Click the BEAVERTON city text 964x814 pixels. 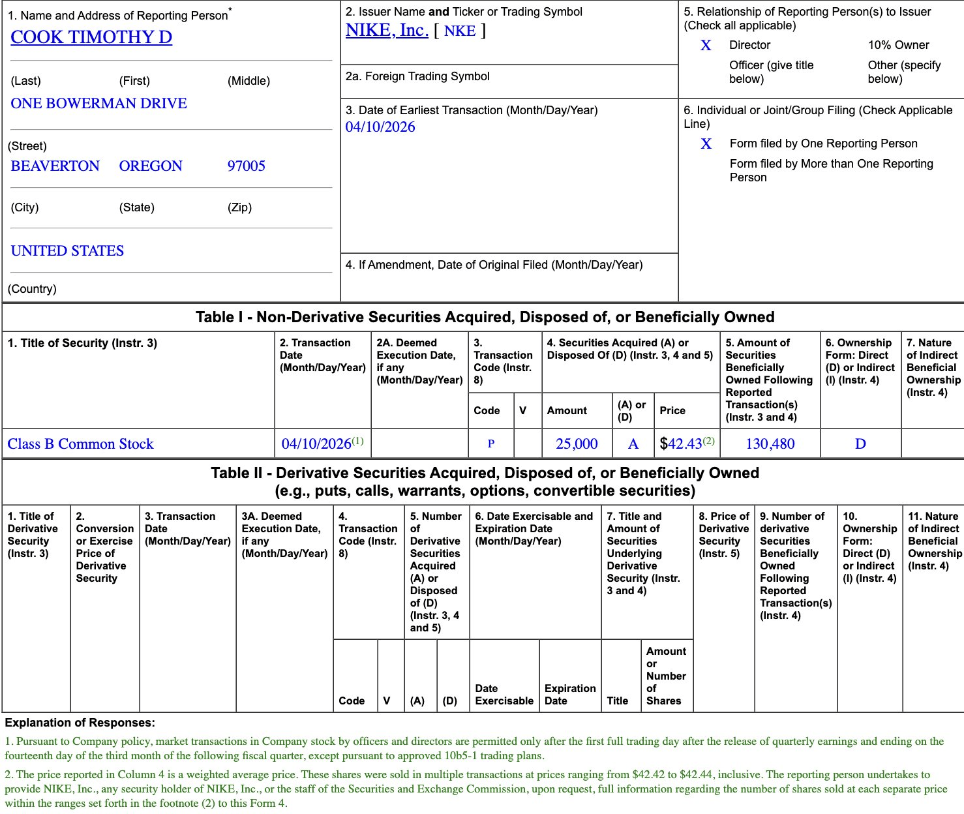click(55, 166)
